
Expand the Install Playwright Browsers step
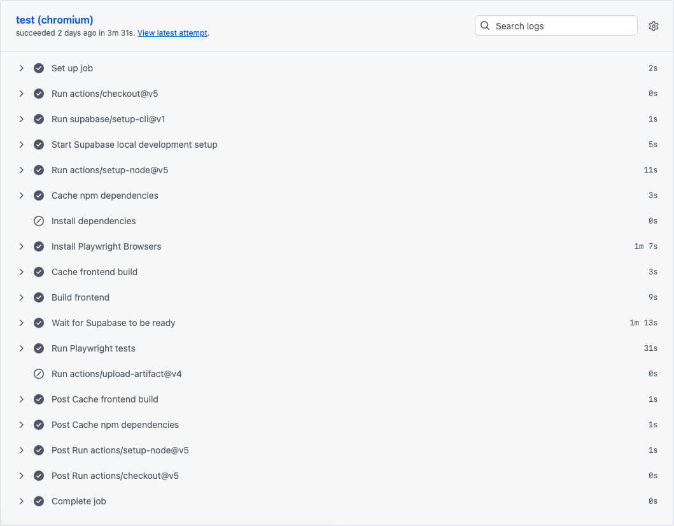(21, 246)
